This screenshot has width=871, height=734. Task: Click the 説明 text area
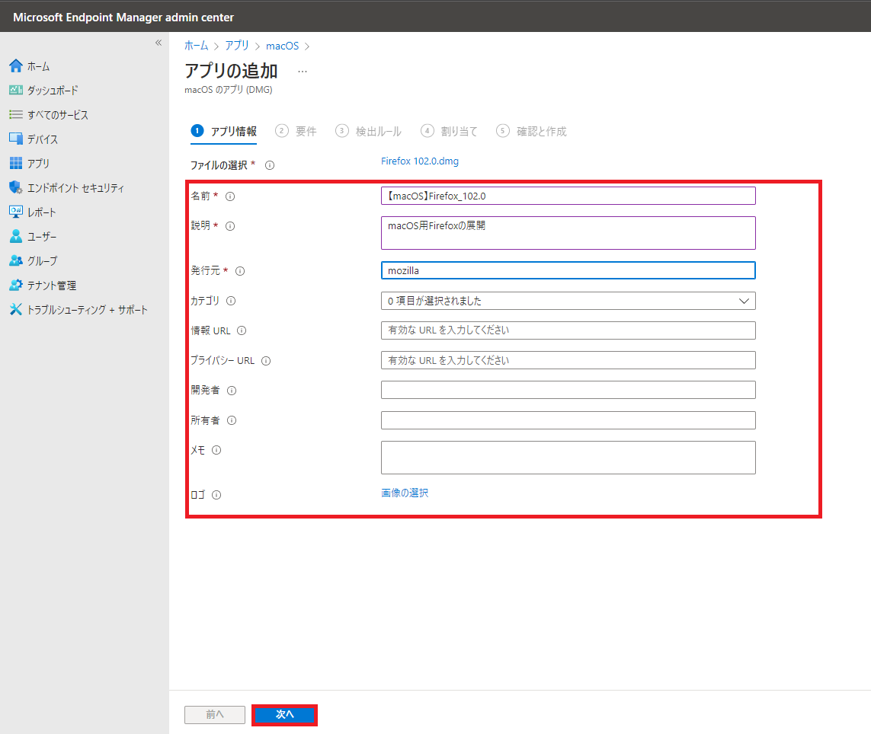click(568, 233)
